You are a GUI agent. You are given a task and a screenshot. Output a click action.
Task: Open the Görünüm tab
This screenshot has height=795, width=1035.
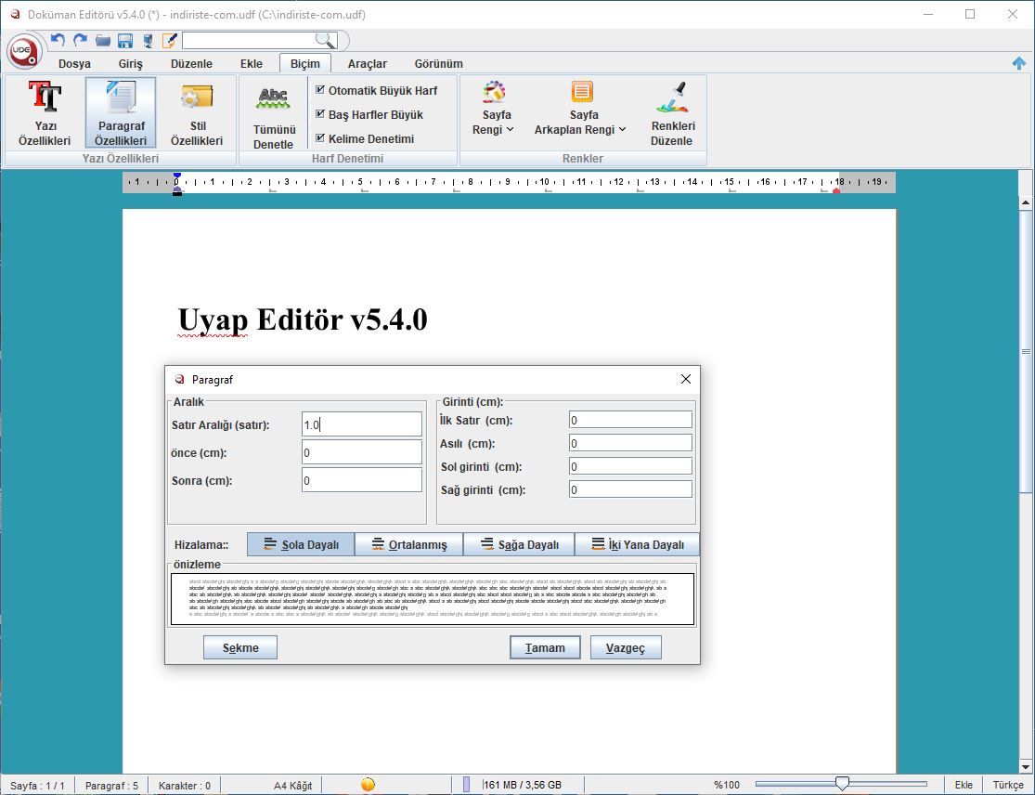pyautogui.click(x=438, y=63)
